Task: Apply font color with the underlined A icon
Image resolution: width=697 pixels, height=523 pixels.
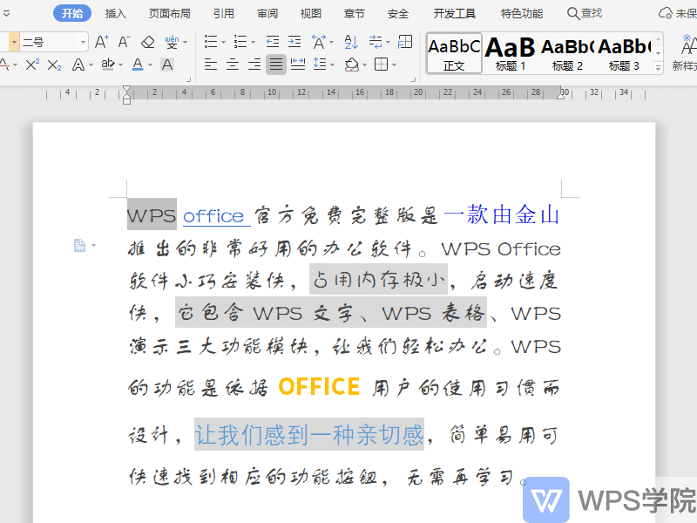Action: [x=138, y=65]
